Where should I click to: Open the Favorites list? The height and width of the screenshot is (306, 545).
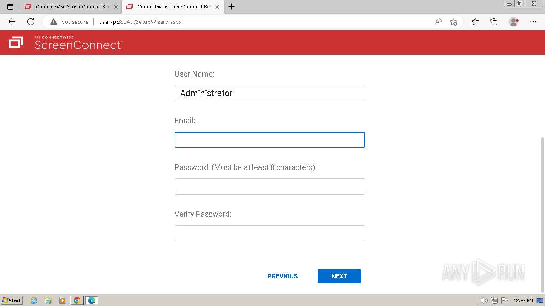475,22
